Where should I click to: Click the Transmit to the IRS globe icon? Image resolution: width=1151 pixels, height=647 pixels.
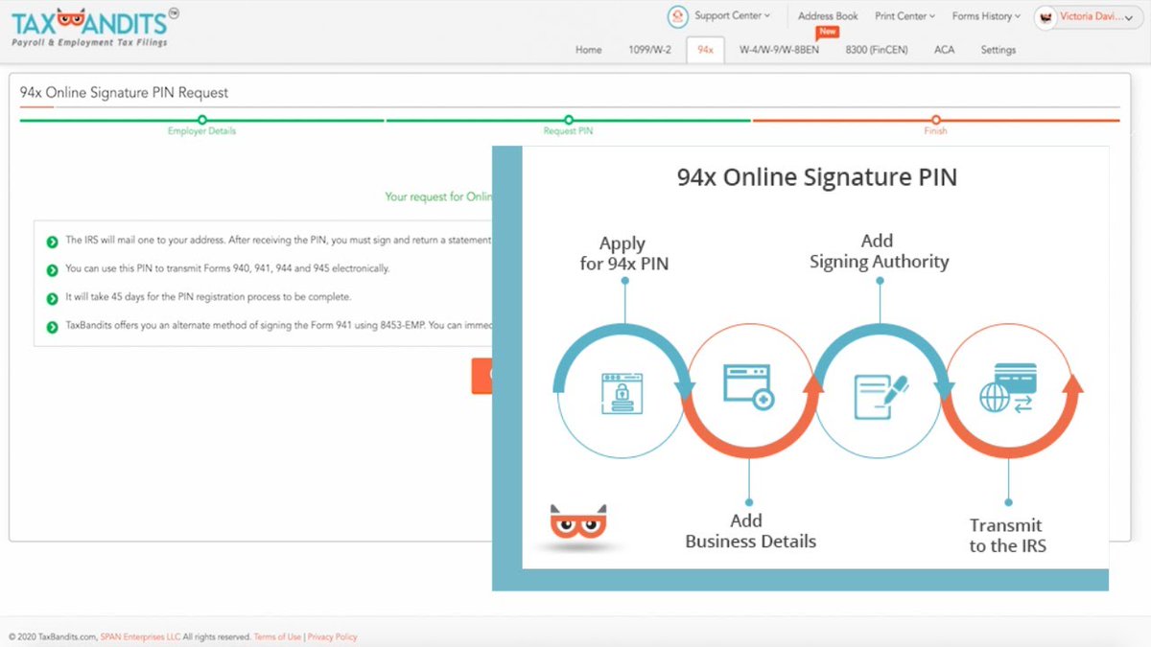coord(1007,387)
